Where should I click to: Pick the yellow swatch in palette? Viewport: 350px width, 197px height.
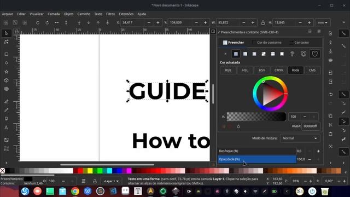(90, 171)
